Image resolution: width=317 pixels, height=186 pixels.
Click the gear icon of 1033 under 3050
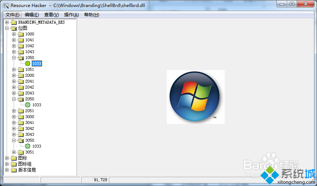(28, 146)
